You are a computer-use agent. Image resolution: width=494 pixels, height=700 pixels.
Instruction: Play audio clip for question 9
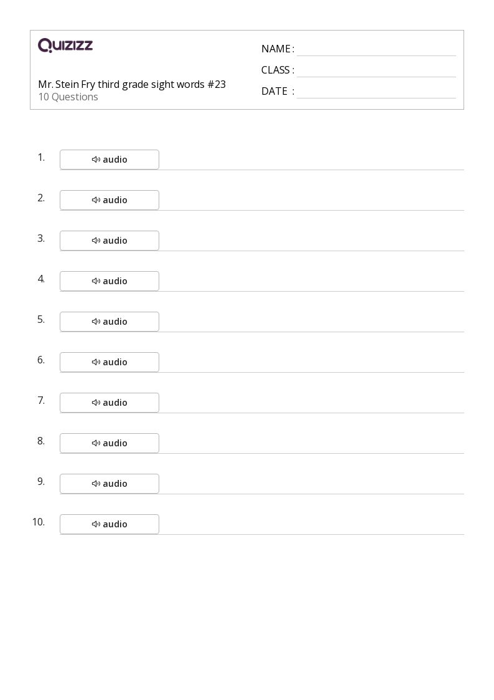110,484
